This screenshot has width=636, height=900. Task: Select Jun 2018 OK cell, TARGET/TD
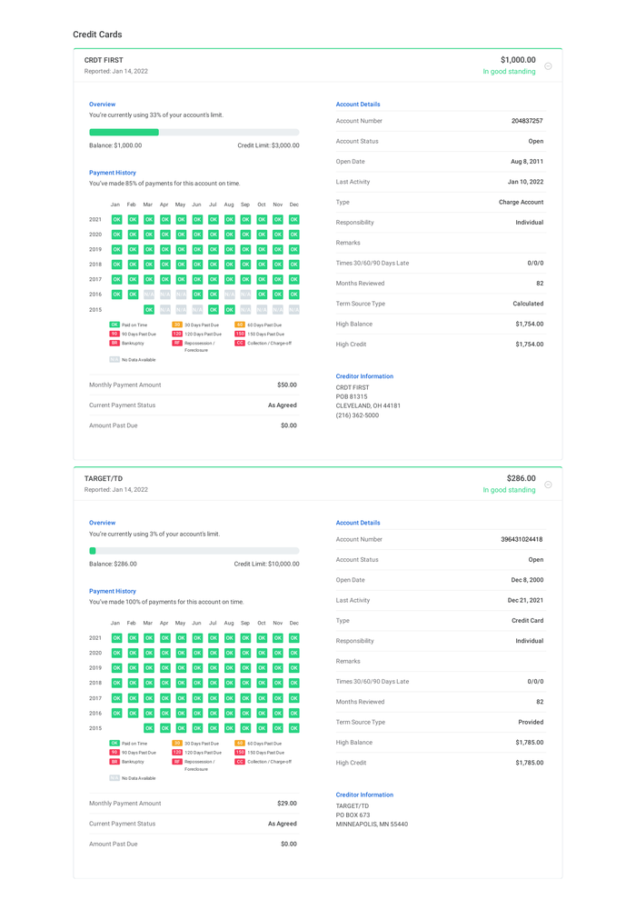(x=197, y=683)
